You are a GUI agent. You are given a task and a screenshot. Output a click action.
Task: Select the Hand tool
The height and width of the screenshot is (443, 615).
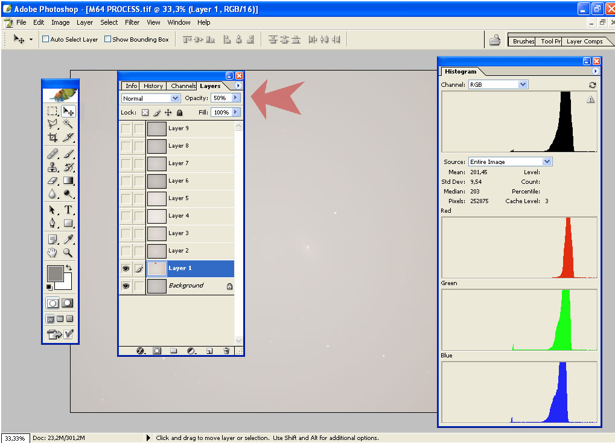coord(53,253)
